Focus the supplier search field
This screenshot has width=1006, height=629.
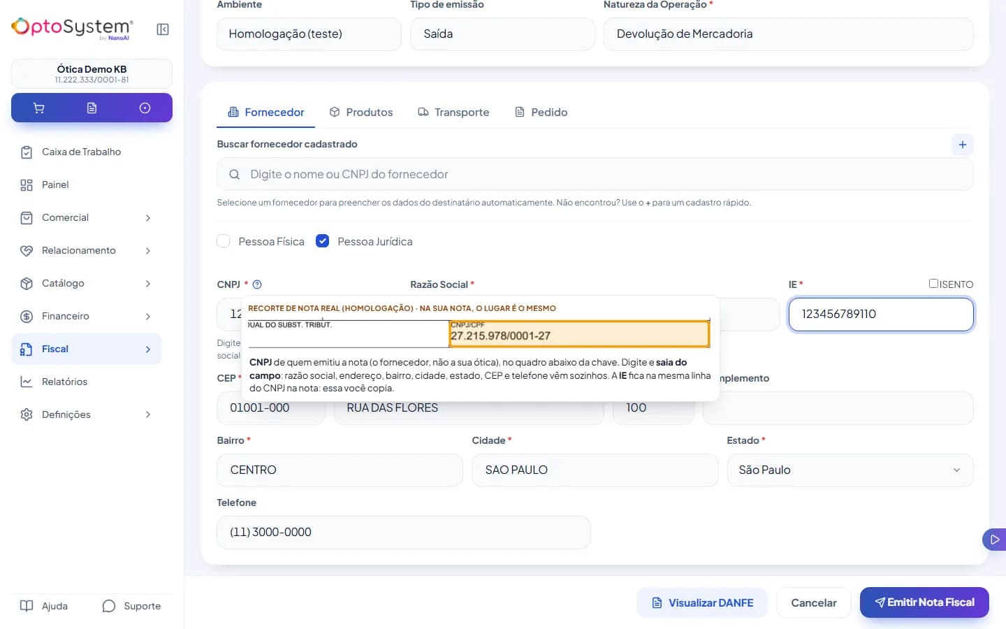click(595, 175)
